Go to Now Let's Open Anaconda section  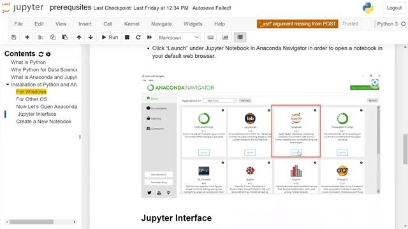coord(47,106)
